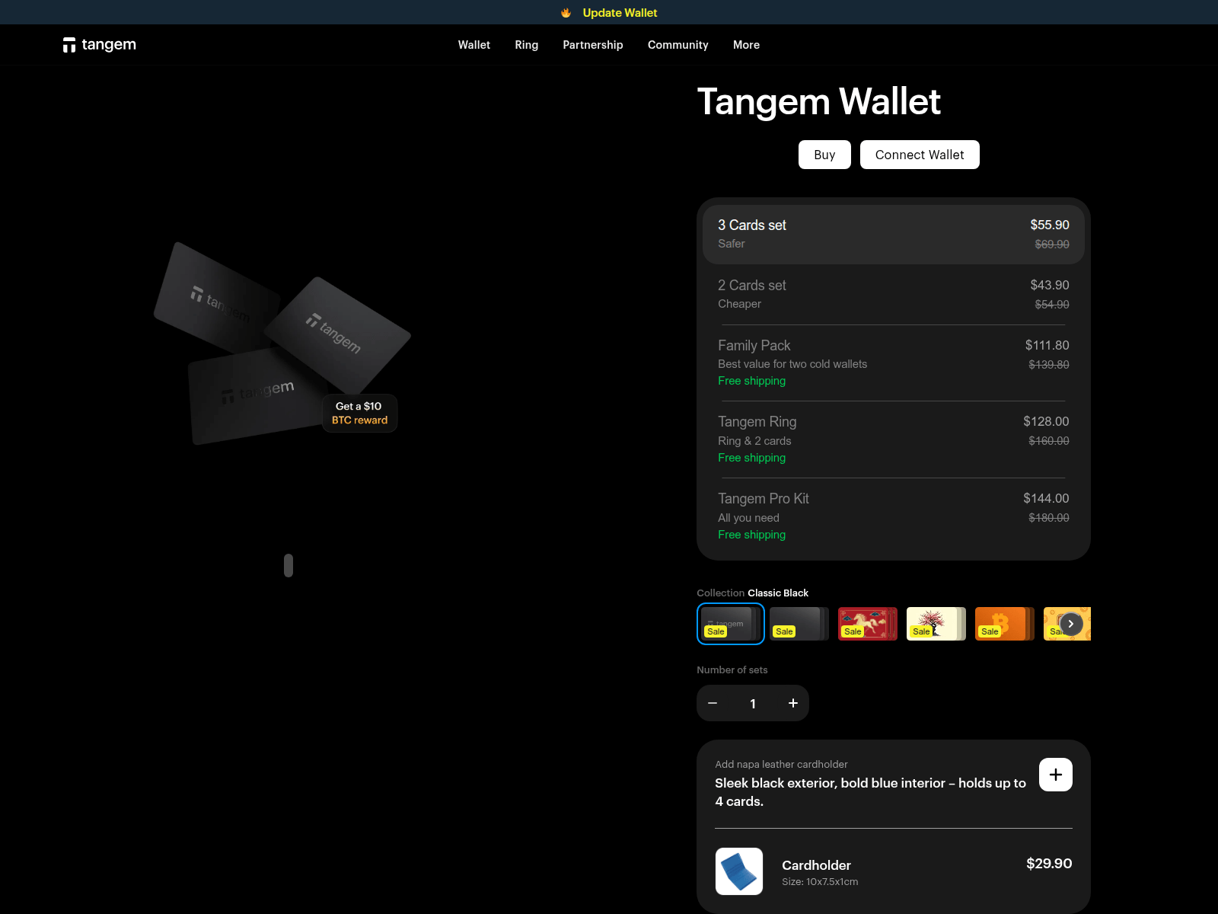Viewport: 1218px width, 914px height.
Task: Select the Tangem Ring option
Action: tap(894, 439)
